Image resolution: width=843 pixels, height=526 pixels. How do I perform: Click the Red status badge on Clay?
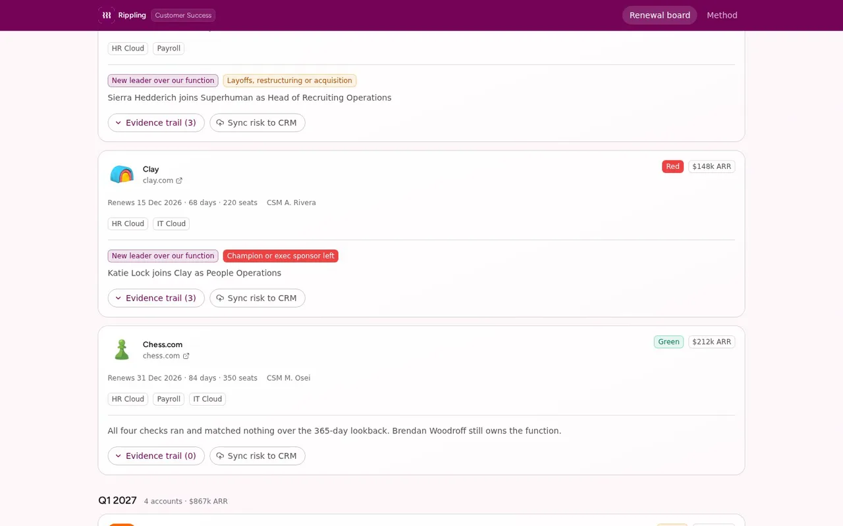tap(672, 166)
